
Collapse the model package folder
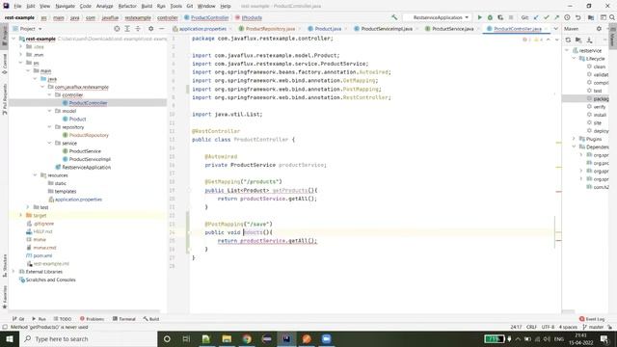(x=49, y=111)
